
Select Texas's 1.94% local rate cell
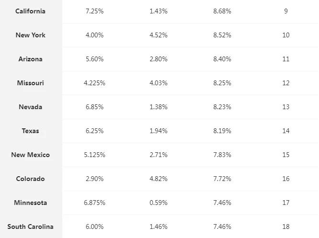[158, 131]
